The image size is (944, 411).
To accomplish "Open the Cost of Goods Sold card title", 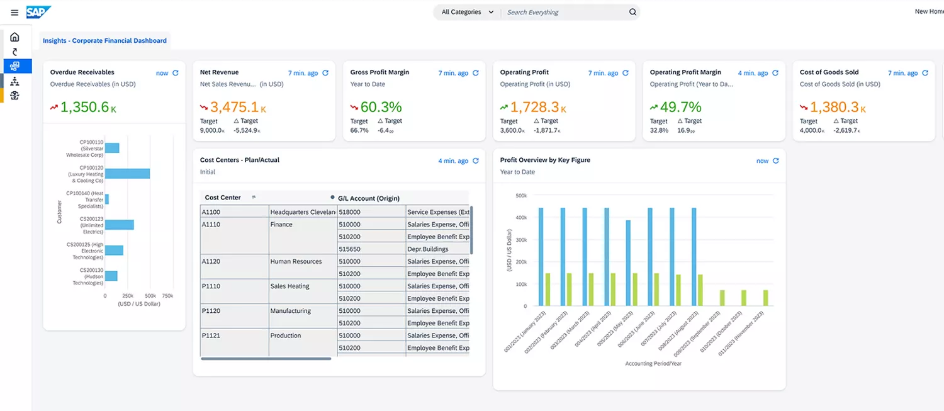I will (x=829, y=72).
